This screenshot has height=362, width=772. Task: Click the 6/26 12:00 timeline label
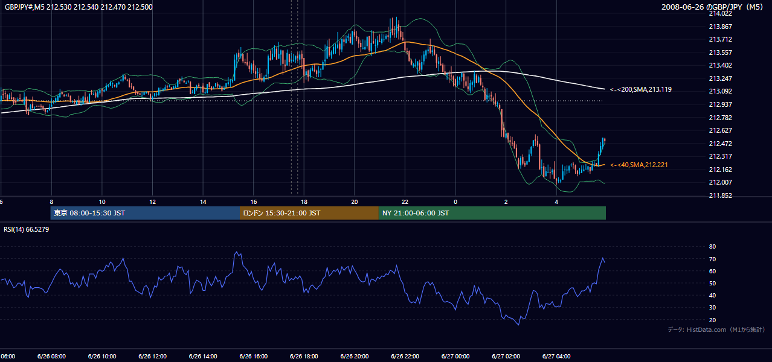152,356
